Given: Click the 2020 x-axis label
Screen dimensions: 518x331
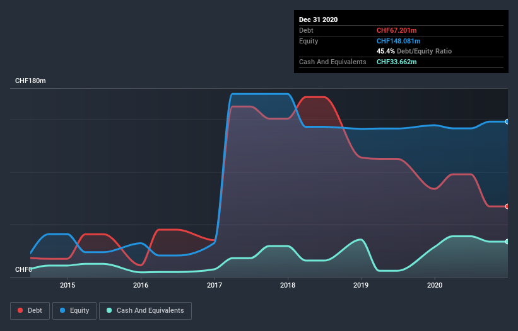Looking at the screenshot, I should coord(435,285).
